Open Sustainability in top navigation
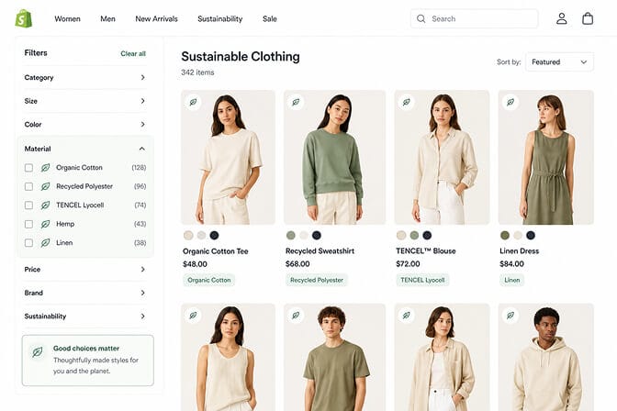Viewport: 617px width, 411px height. (220, 19)
